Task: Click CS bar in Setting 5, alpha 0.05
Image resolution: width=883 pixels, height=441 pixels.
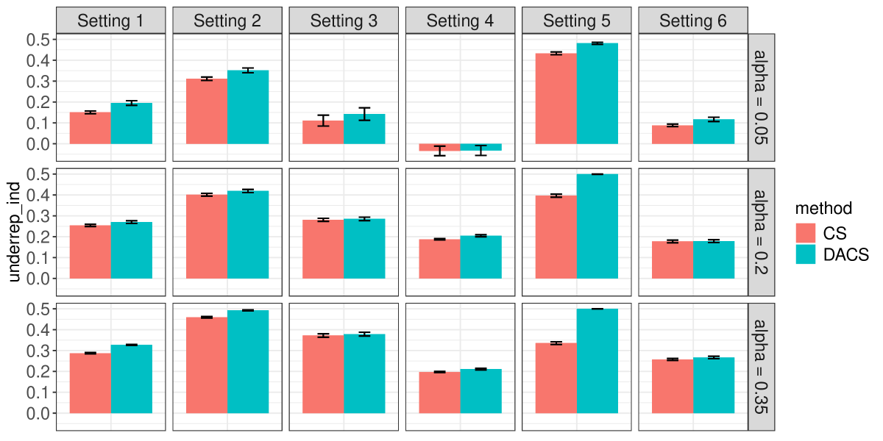Action: point(556,98)
